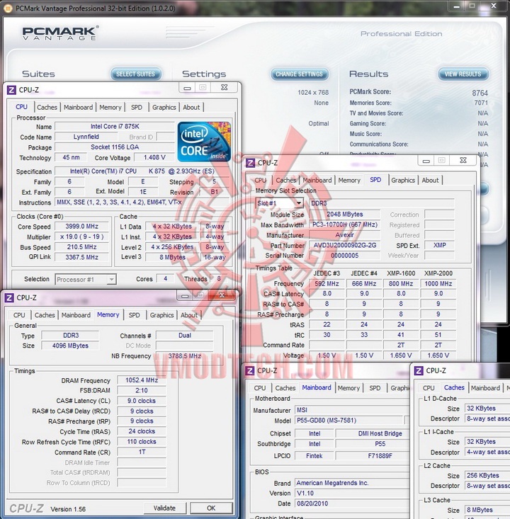Image resolution: width=510 pixels, height=519 pixels.
Task: Click the BIOS date 08/20/2010 field
Action: tap(352, 503)
